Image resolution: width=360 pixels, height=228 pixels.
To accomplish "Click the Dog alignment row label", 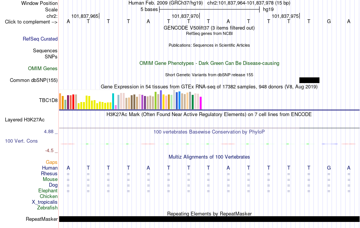I will [x=53, y=185].
